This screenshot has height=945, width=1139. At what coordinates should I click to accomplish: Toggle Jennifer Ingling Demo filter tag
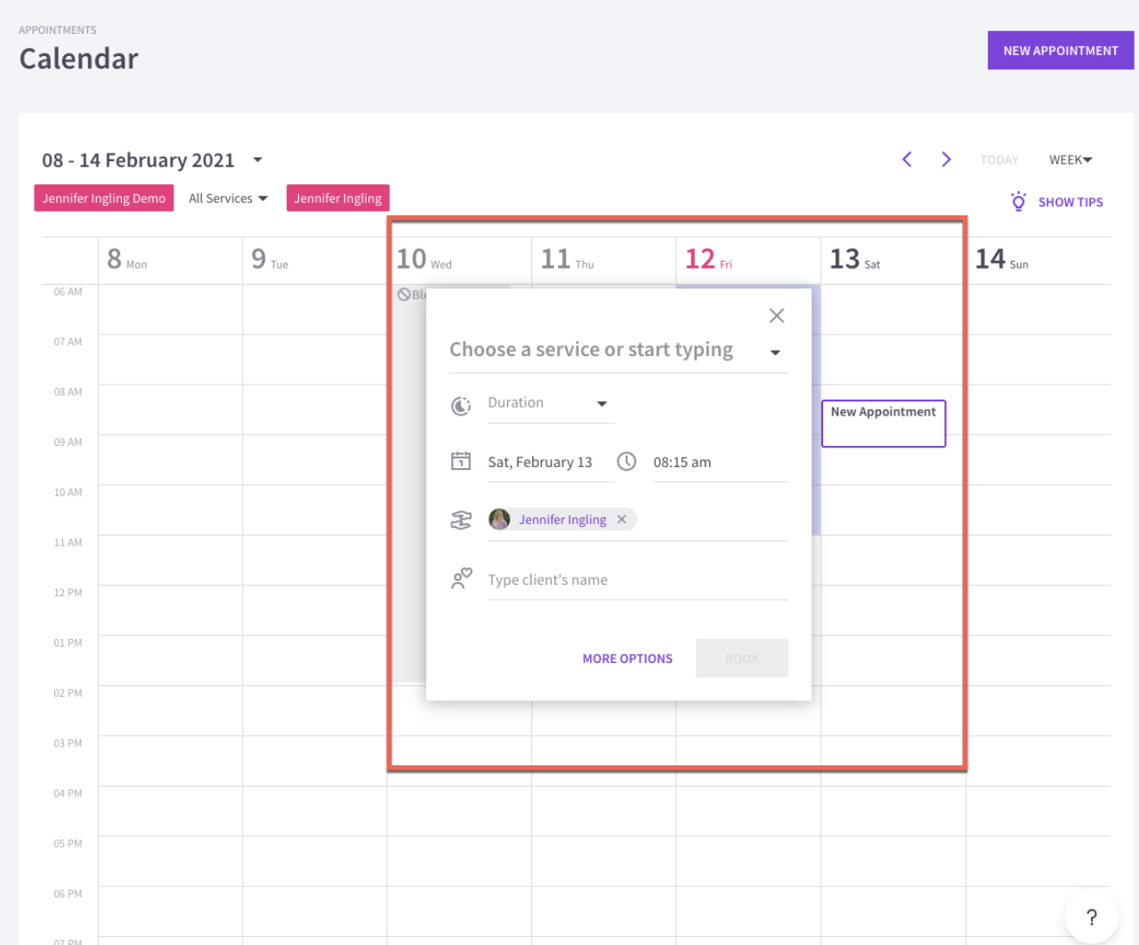[104, 198]
